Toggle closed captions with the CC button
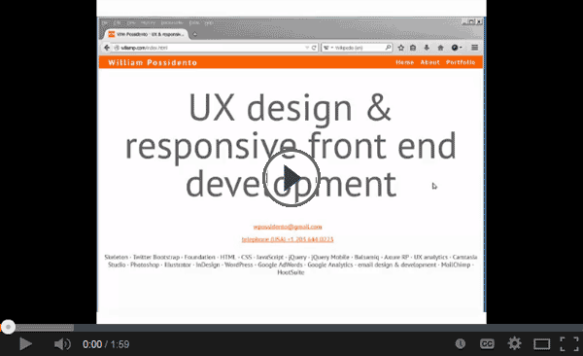 pos(487,343)
